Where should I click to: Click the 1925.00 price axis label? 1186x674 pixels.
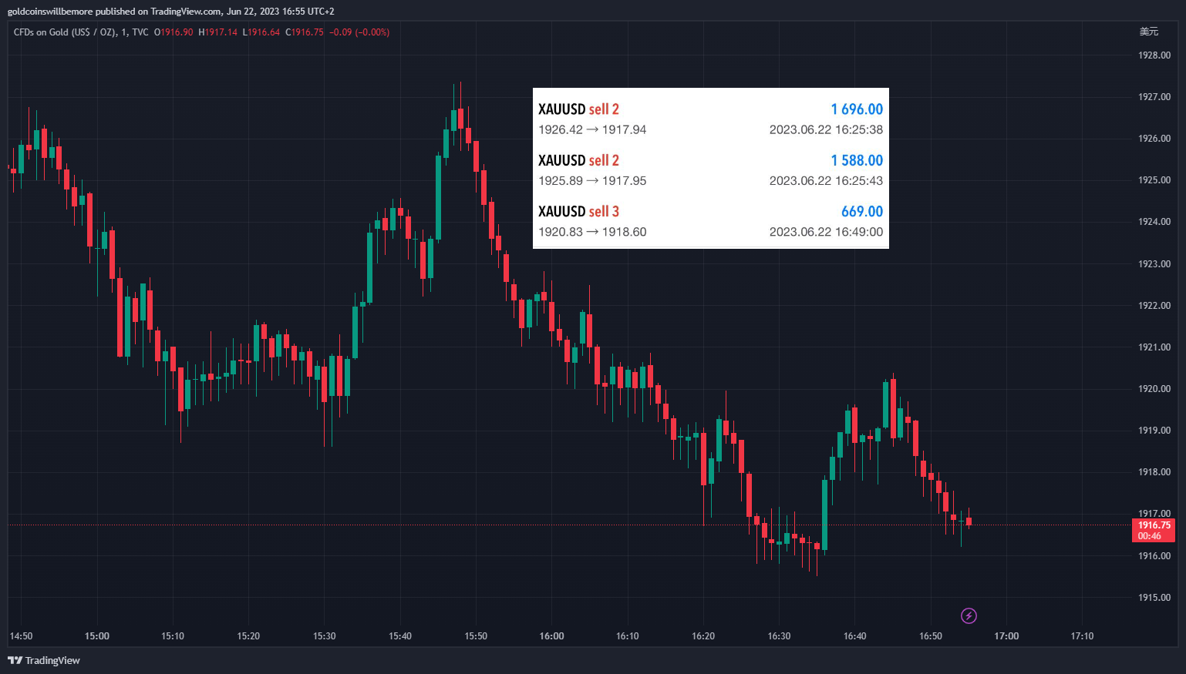[x=1154, y=179]
